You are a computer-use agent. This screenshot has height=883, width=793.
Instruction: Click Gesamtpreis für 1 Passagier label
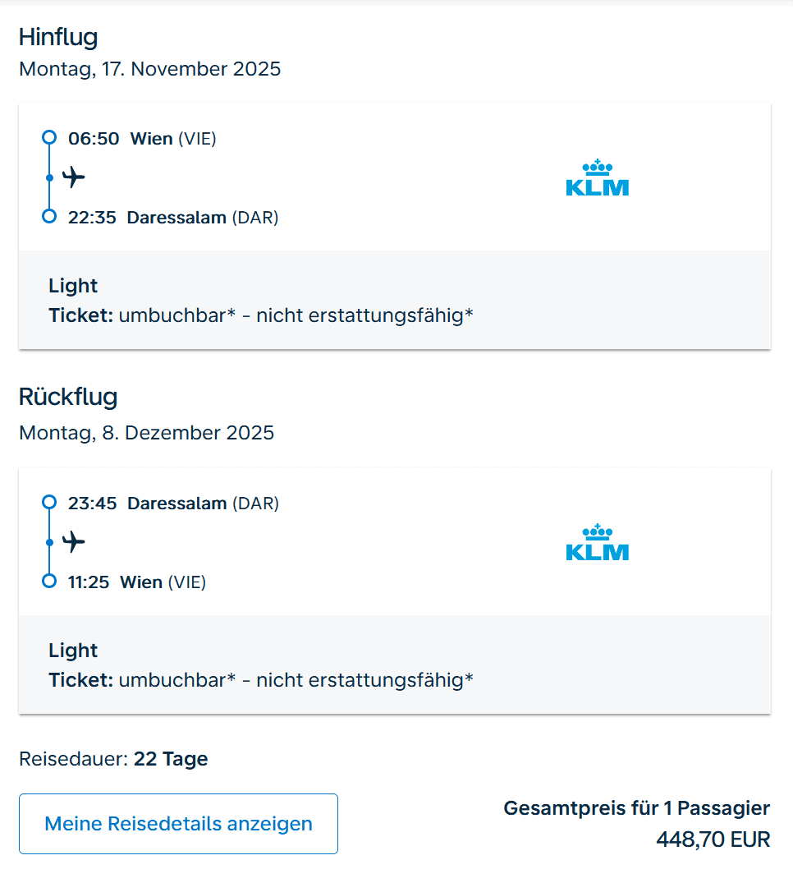point(636,808)
